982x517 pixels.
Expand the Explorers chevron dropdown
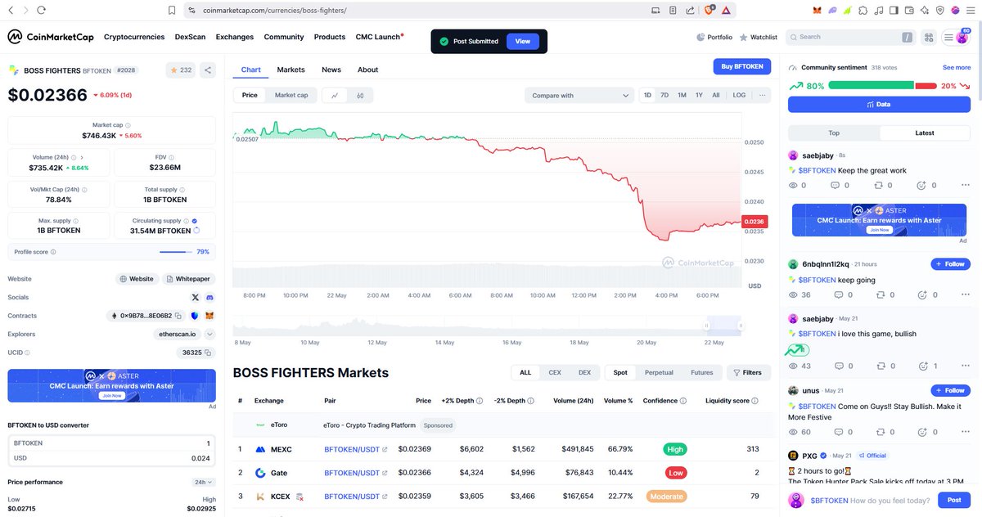pyautogui.click(x=209, y=334)
